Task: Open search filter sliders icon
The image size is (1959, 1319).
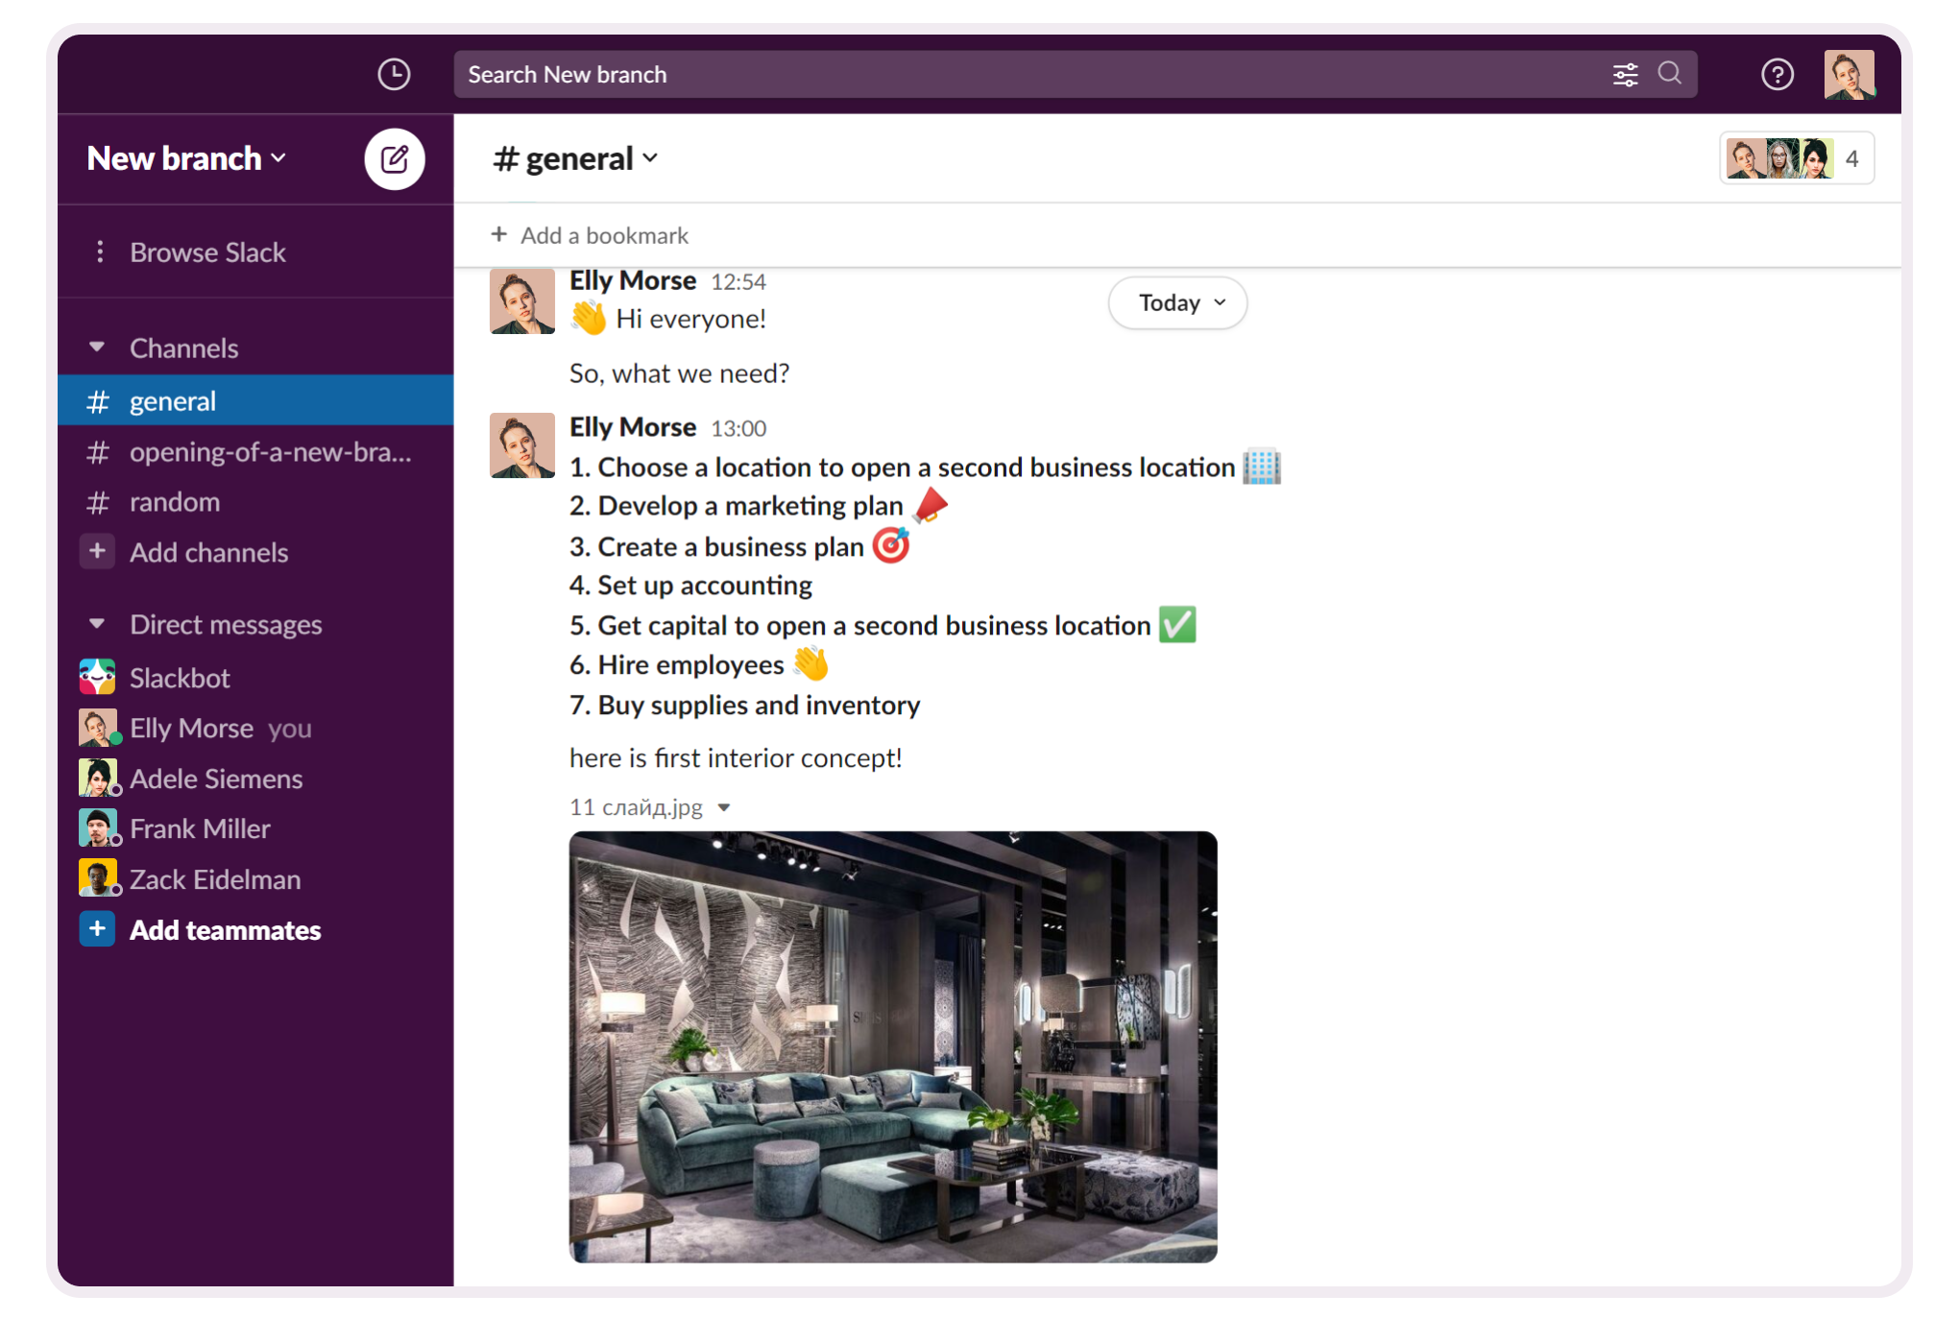Action: point(1625,74)
